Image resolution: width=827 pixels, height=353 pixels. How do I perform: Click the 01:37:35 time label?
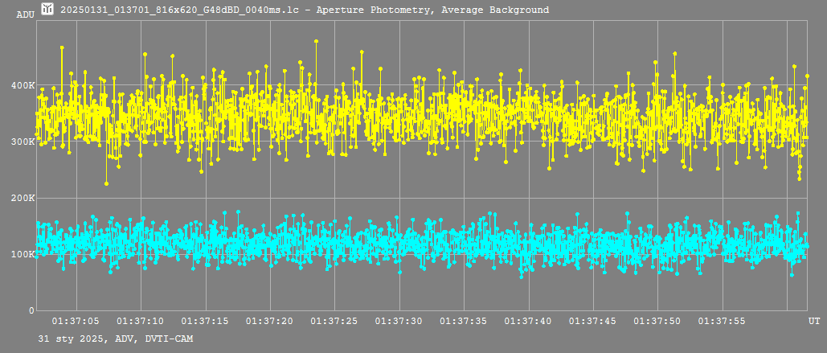click(x=463, y=321)
